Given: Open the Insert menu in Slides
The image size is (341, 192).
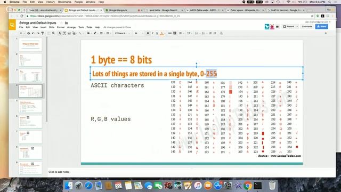Looking at the screenshot, I should pyautogui.click(x=43, y=27).
